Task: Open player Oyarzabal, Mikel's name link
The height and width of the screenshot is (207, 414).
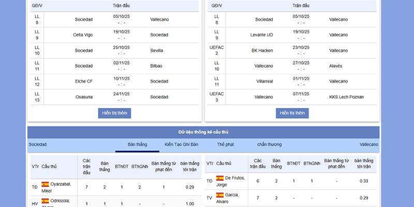Action: (x=56, y=187)
